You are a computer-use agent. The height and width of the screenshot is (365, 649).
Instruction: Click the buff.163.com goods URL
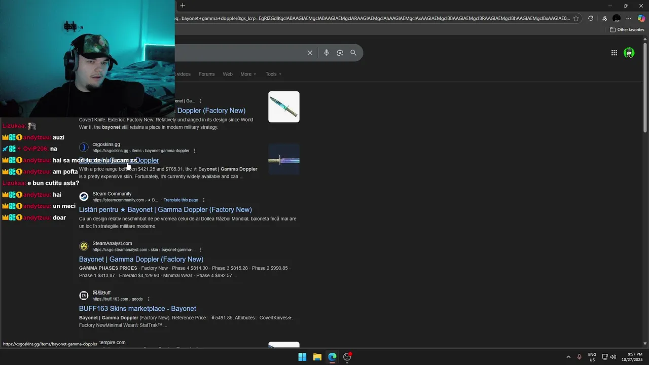coord(118,299)
